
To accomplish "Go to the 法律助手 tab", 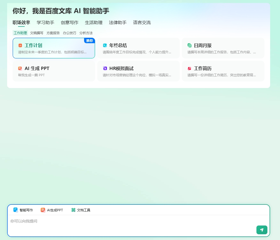I will (118, 23).
